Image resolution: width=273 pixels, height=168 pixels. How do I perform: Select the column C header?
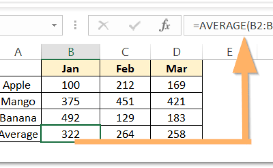(125, 52)
